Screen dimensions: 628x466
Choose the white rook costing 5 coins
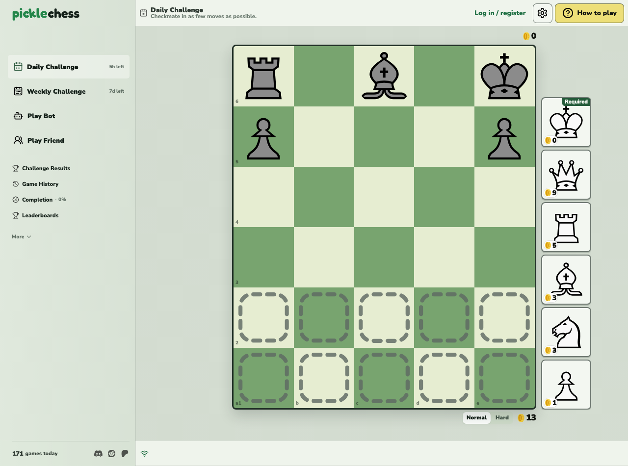566,227
